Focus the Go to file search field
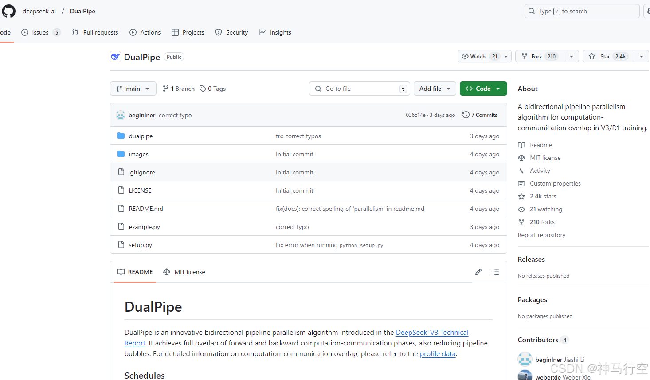Viewport: 650px width, 380px height. [360, 89]
